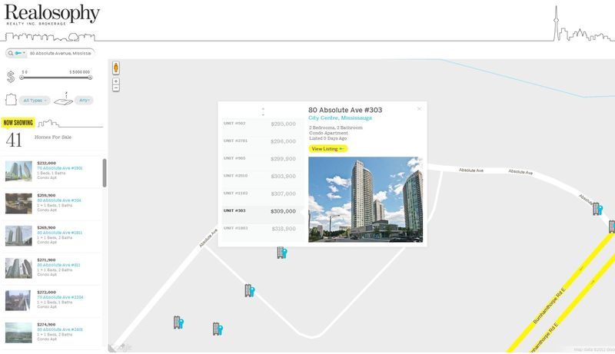This screenshot has width=615, height=354.
Task: Click the leftmost building marker on the map
Action: pos(178,323)
